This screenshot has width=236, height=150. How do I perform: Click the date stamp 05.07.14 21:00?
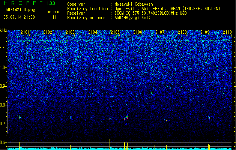coord(19,17)
